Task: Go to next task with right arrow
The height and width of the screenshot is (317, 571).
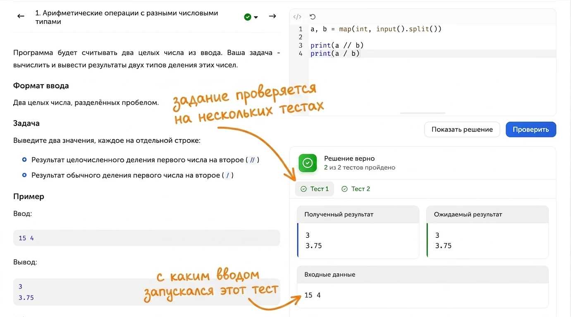Action: pyautogui.click(x=272, y=16)
